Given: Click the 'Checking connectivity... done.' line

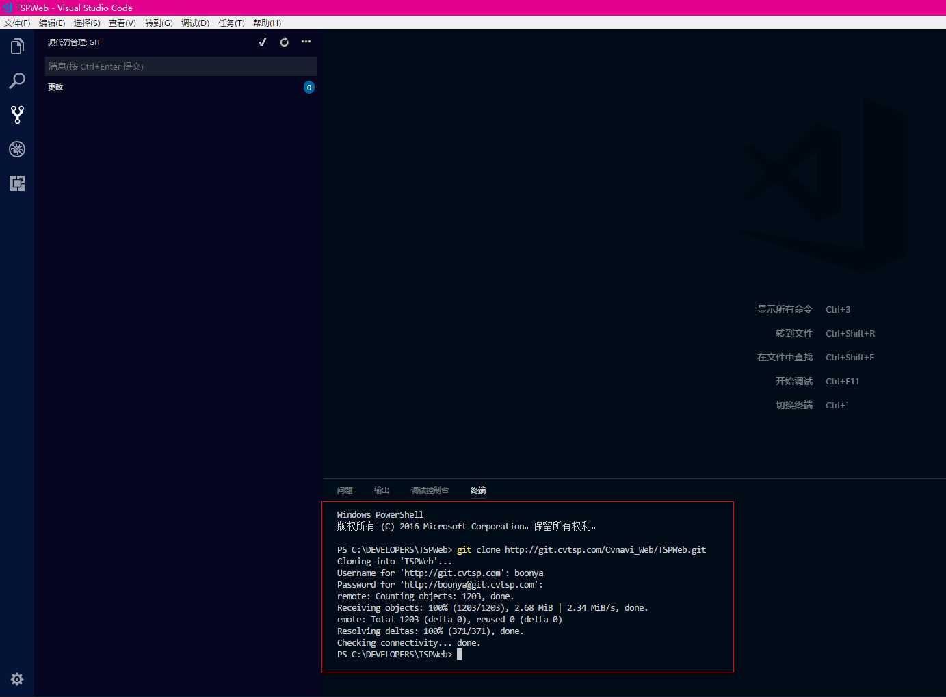Looking at the screenshot, I should point(408,643).
